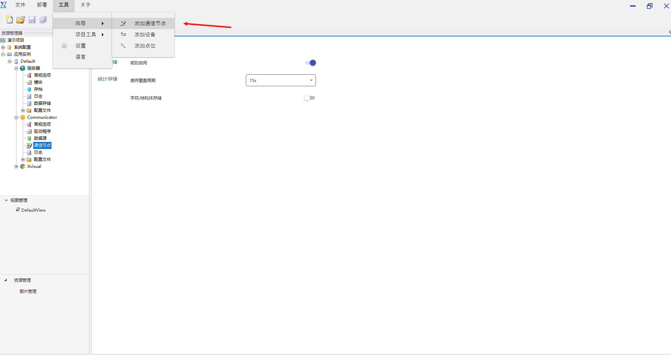
Task: Click the application logo icon
Action: 4,5
